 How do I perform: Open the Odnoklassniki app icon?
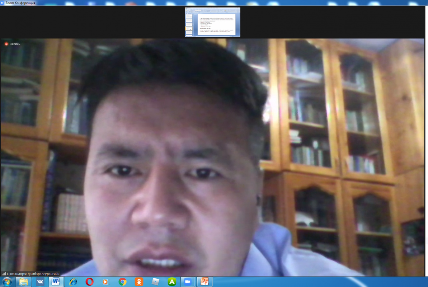pyautogui.click(x=139, y=282)
